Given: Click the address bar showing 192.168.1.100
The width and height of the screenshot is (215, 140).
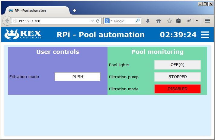Looking at the screenshot, I should point(51,21).
